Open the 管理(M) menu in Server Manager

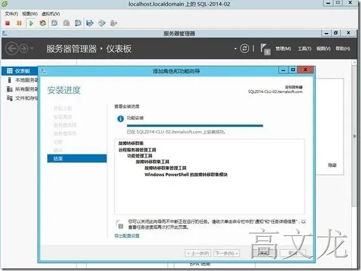coord(283,49)
